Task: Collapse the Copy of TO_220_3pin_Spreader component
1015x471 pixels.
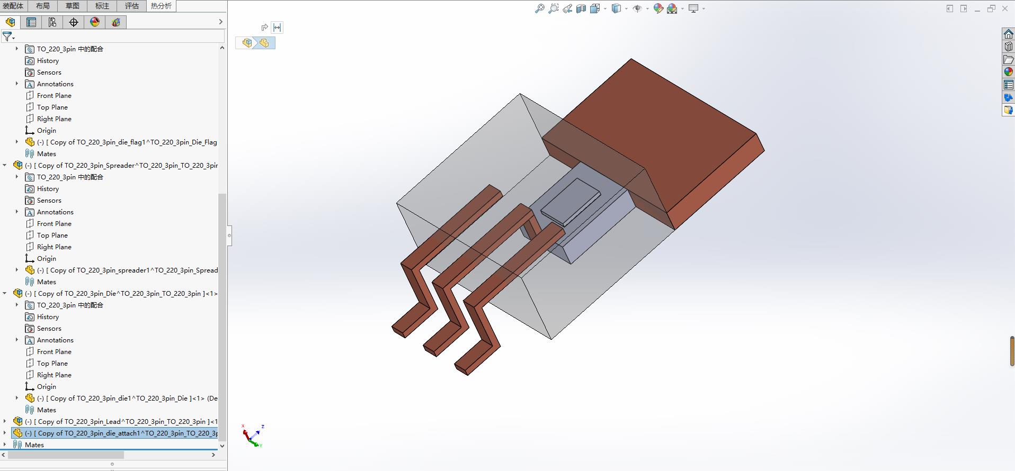Action: (5, 165)
